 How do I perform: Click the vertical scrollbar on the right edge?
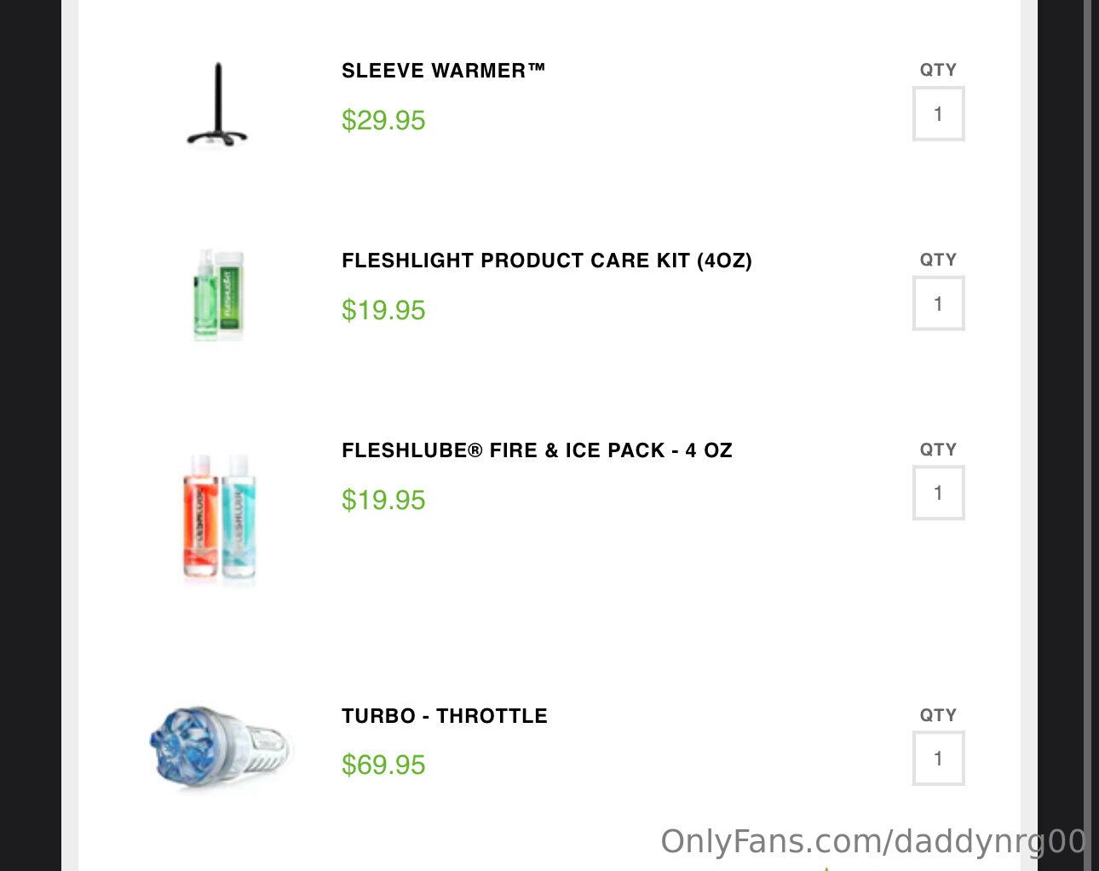[1087, 426]
